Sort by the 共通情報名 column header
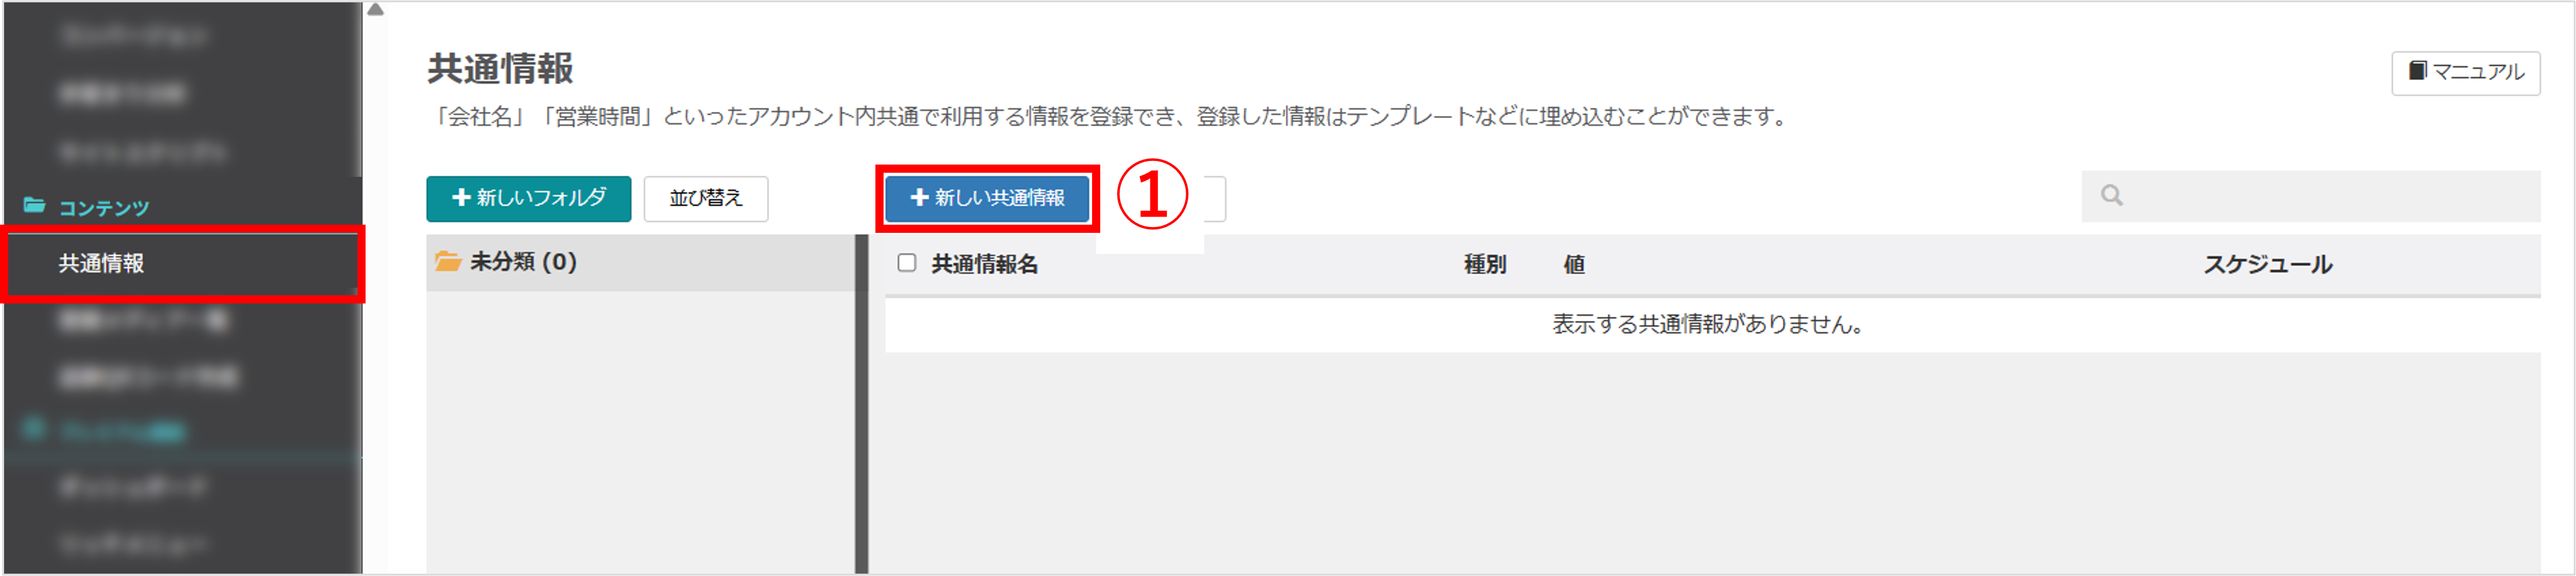 [984, 264]
